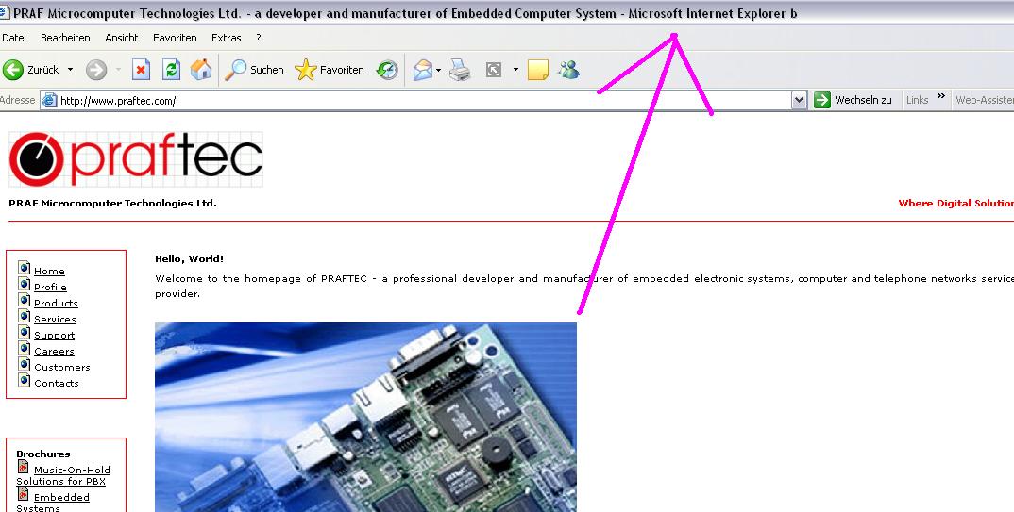Screen dimensions: 1014x512
Task: Click the page icon in address bar
Action: pos(49,100)
